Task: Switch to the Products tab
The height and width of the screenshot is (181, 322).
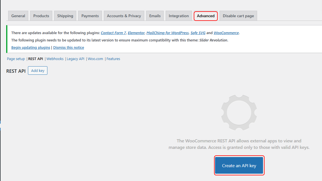Action: [41, 16]
